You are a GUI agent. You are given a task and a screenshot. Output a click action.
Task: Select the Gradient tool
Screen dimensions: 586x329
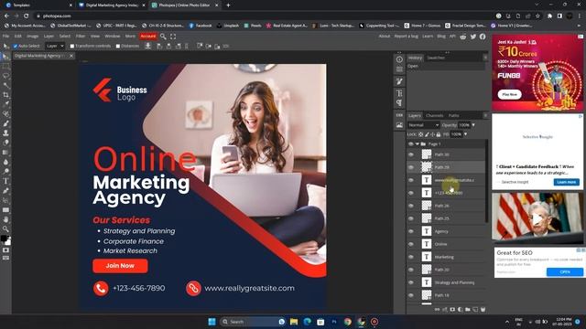[5, 153]
